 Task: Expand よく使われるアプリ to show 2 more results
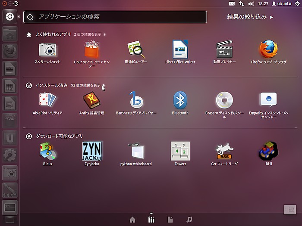pyautogui.click(x=90, y=34)
